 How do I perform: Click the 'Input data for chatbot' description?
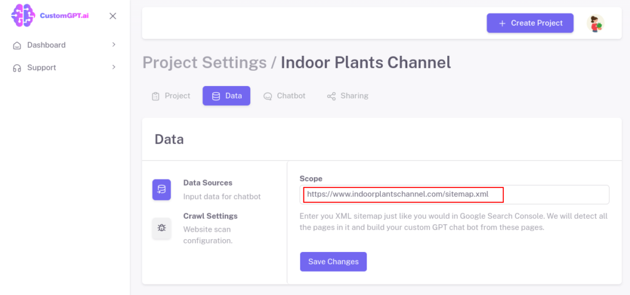pyautogui.click(x=221, y=197)
